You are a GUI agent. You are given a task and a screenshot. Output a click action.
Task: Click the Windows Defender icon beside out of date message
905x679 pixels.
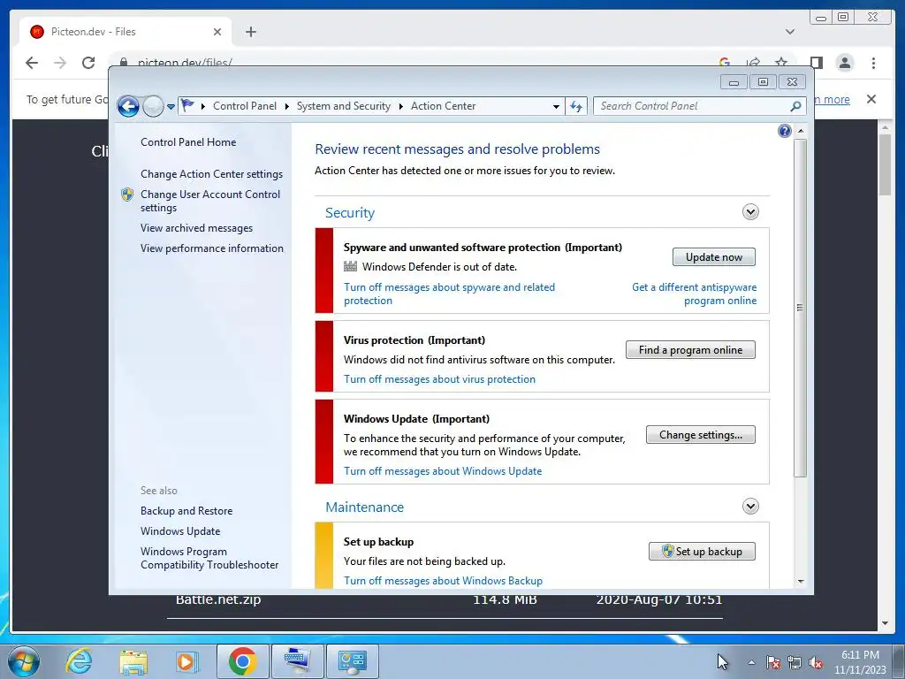(x=350, y=266)
